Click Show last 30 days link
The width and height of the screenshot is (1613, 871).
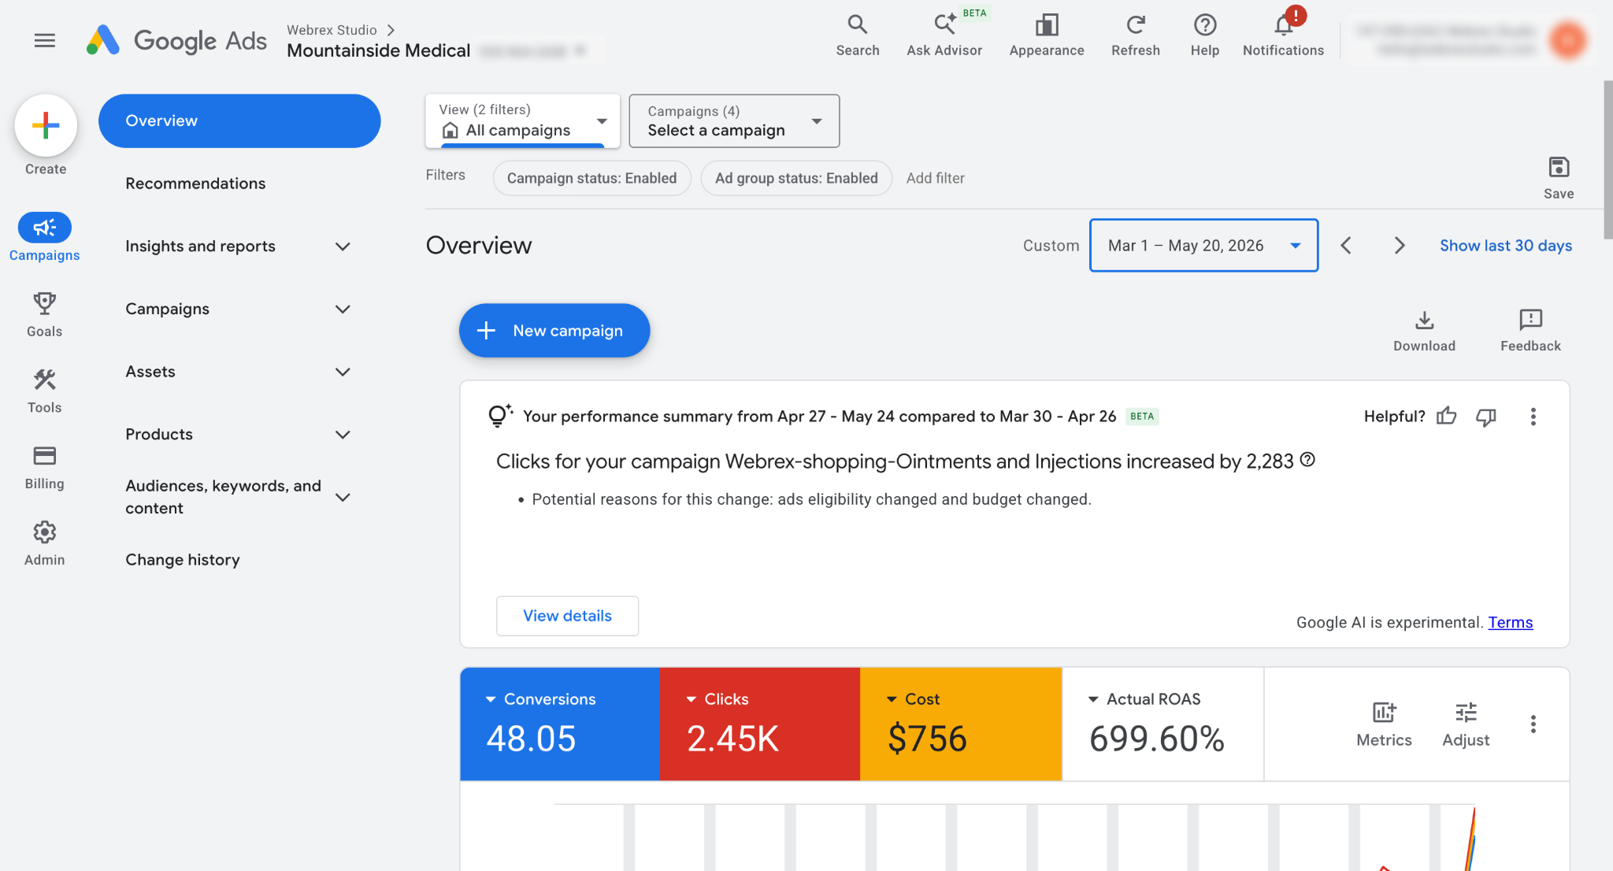1505,246
